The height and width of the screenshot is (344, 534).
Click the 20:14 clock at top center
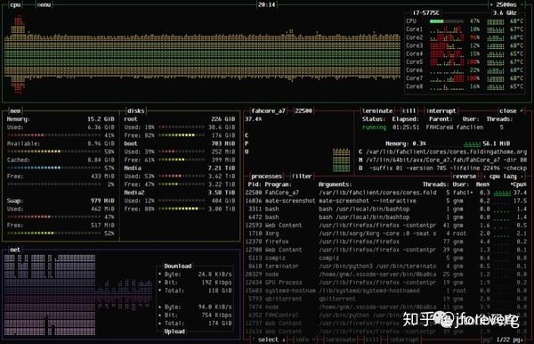[x=266, y=4]
